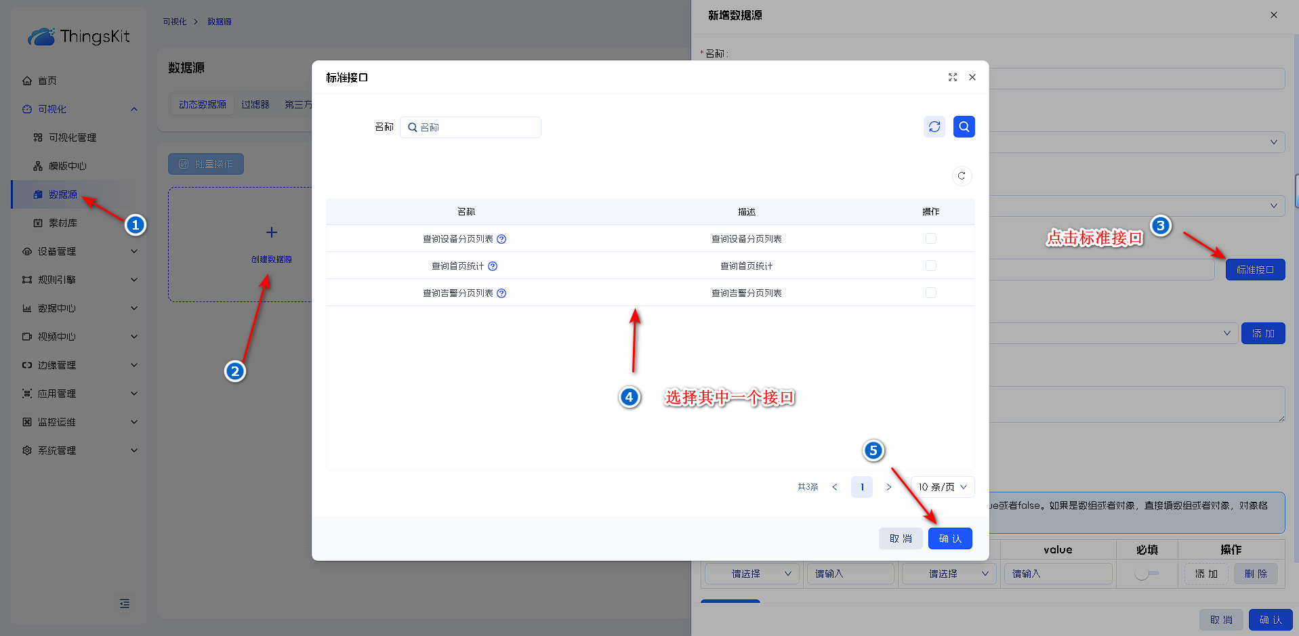The height and width of the screenshot is (636, 1299).
Task: Check the box for 查询首页统计 row
Action: 931,266
